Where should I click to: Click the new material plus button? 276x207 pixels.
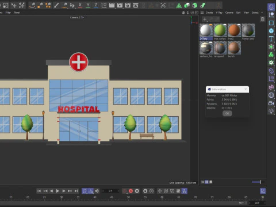click(205, 19)
